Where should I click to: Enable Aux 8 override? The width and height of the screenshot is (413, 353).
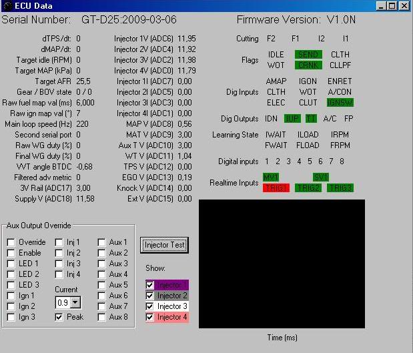101,317
